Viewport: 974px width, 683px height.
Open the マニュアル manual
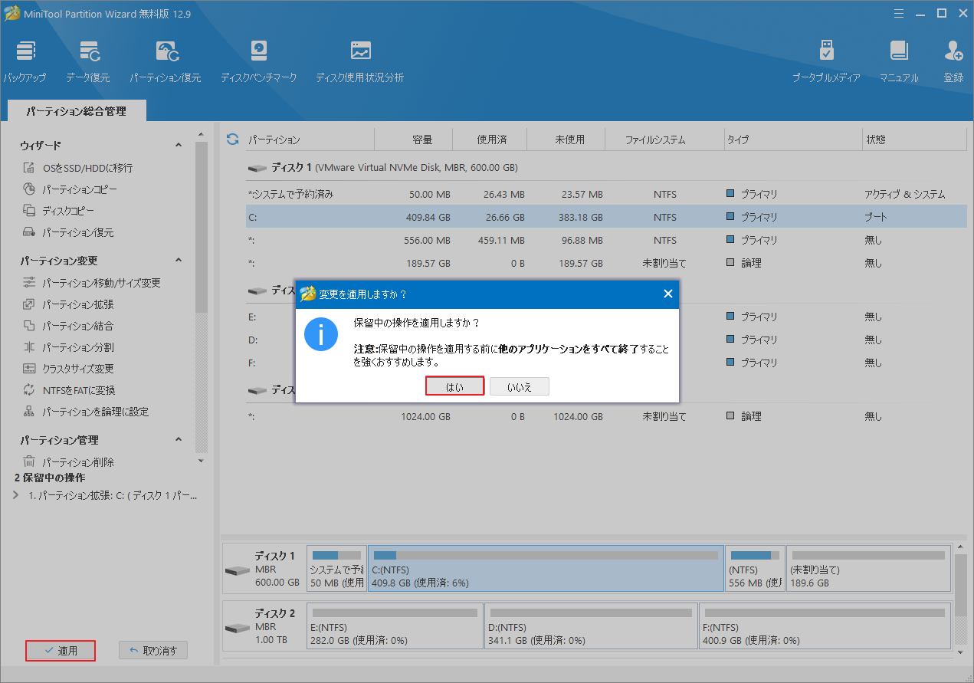pyautogui.click(x=899, y=61)
